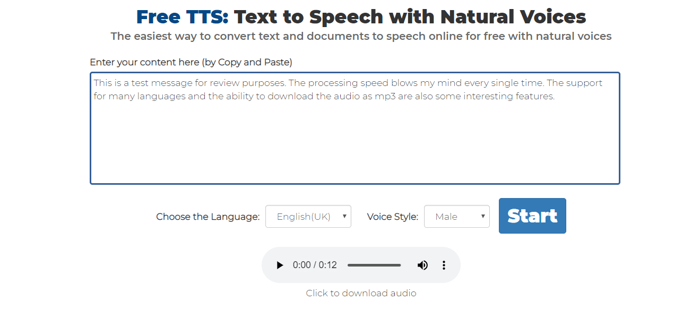This screenshot has height=309, width=700.
Task: Click inside the text content area
Action: click(355, 127)
